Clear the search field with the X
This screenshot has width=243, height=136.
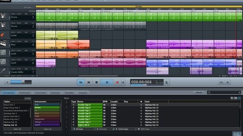[x=240, y=93]
